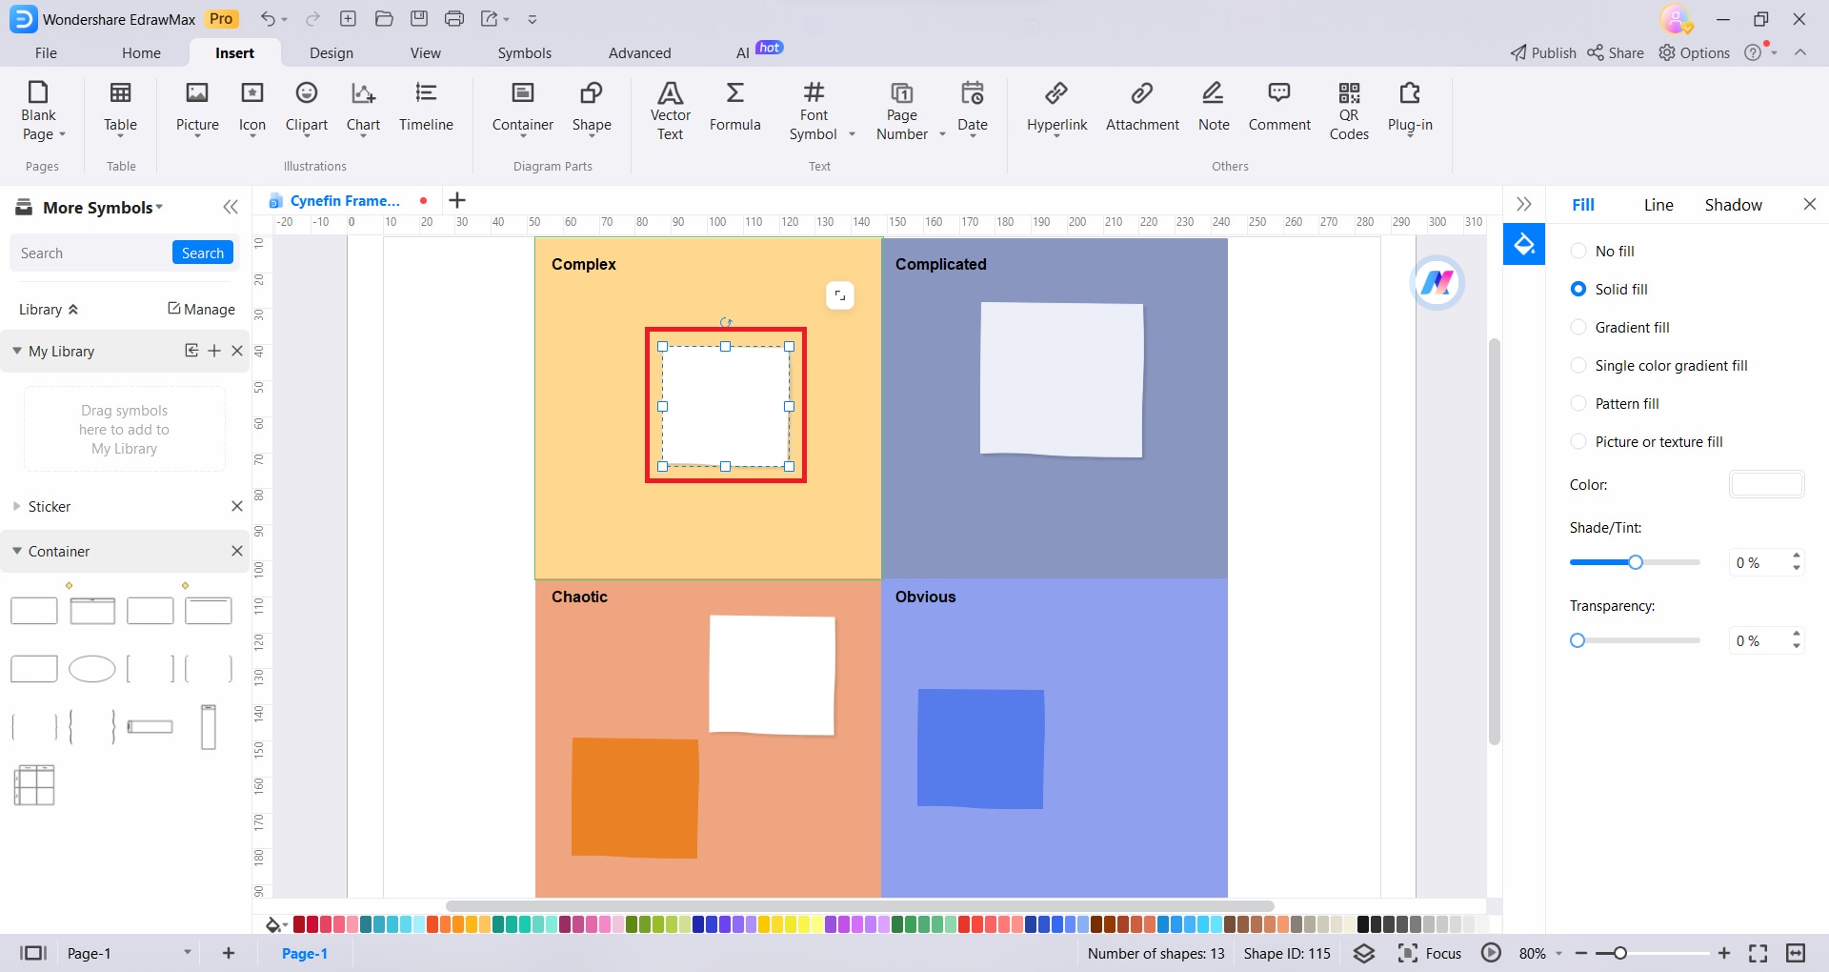Screen dimensions: 1829x972
Task: Increase the Shade/Tint percentage stepper
Action: pyautogui.click(x=1797, y=556)
